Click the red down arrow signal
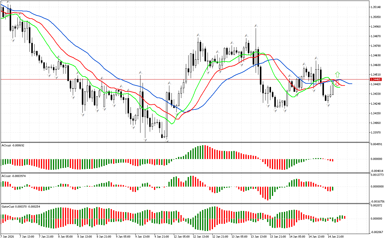This screenshot has width=385, height=240. click(337, 83)
